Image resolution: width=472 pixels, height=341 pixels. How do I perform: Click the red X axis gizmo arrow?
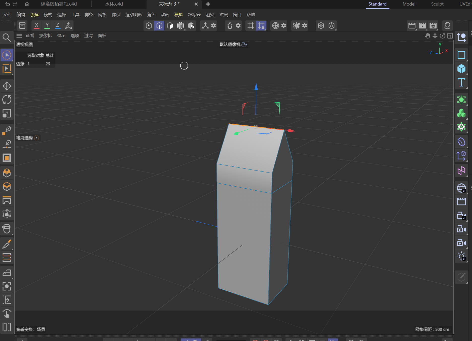point(291,130)
